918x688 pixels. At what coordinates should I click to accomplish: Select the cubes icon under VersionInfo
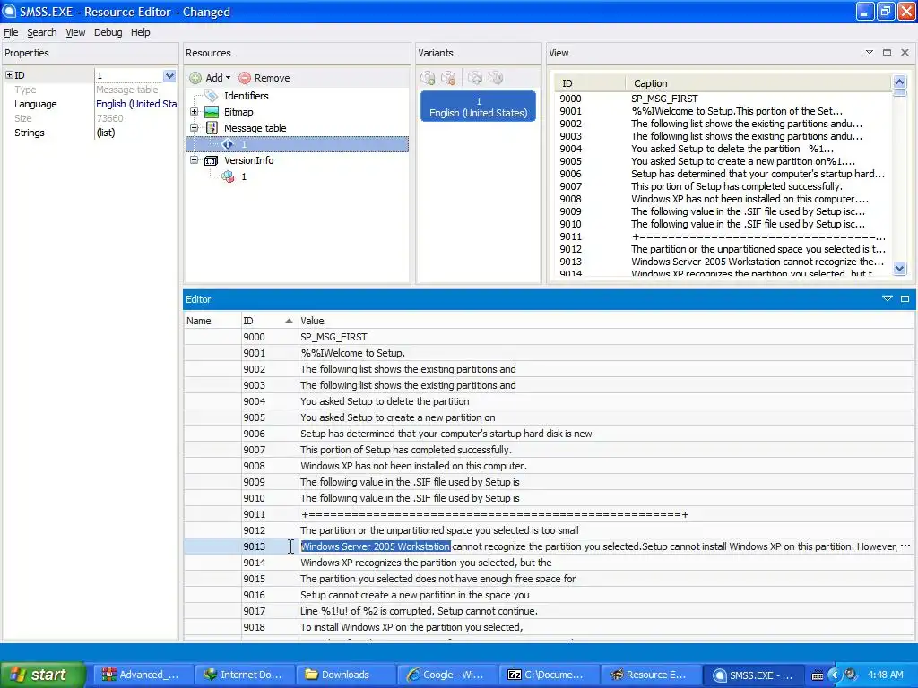[x=228, y=176]
